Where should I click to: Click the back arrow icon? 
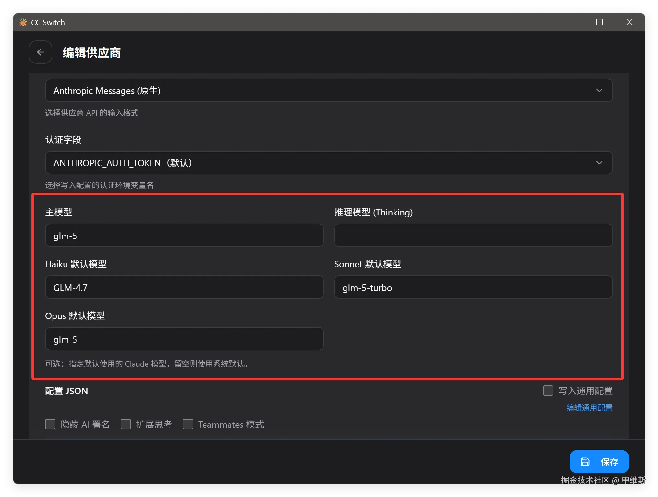click(x=41, y=52)
